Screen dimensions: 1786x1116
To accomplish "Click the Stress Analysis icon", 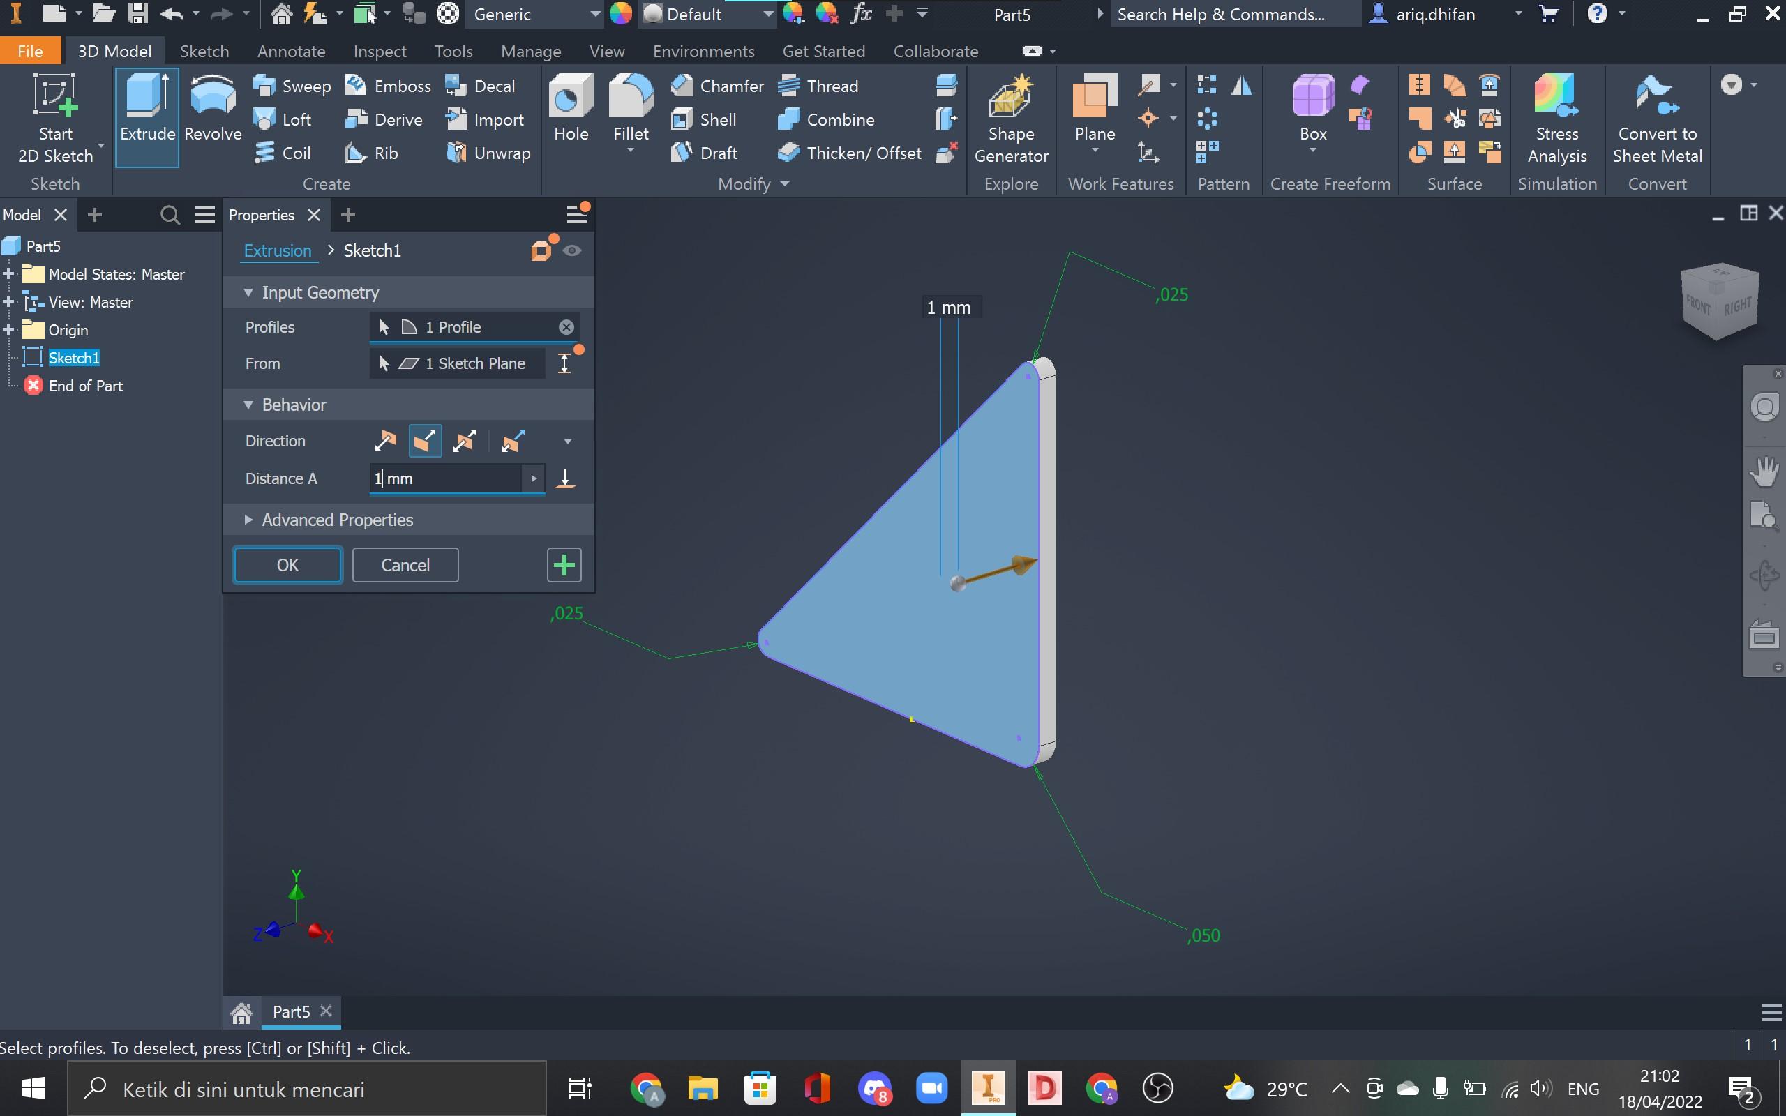I will (x=1556, y=98).
